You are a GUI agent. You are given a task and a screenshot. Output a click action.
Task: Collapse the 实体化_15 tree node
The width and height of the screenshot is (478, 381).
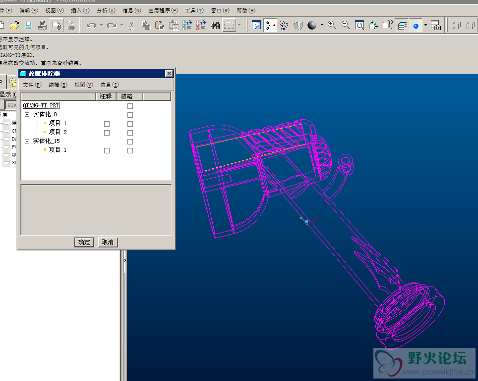click(27, 141)
